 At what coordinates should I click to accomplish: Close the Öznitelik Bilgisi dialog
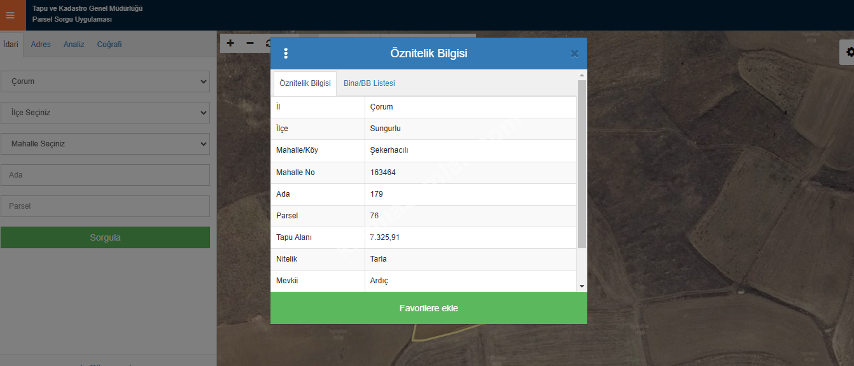(574, 53)
